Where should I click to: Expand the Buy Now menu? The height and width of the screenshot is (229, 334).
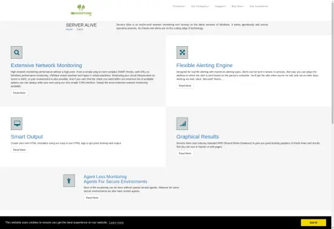coord(238,7)
